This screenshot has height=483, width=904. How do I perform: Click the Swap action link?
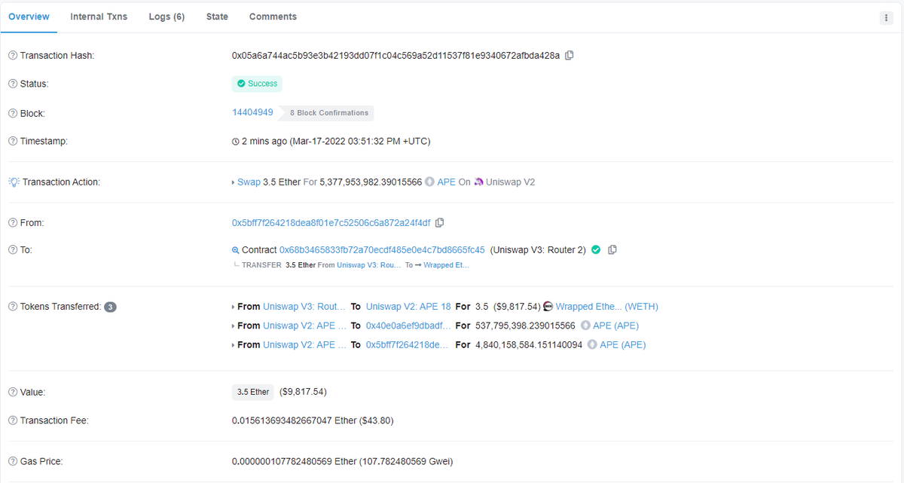click(x=249, y=182)
